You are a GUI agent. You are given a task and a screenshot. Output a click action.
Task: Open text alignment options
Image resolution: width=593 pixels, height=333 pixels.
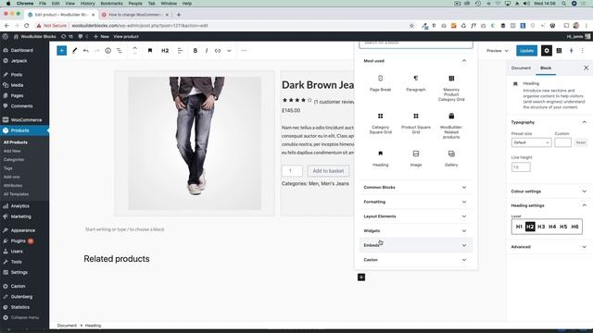(x=181, y=51)
